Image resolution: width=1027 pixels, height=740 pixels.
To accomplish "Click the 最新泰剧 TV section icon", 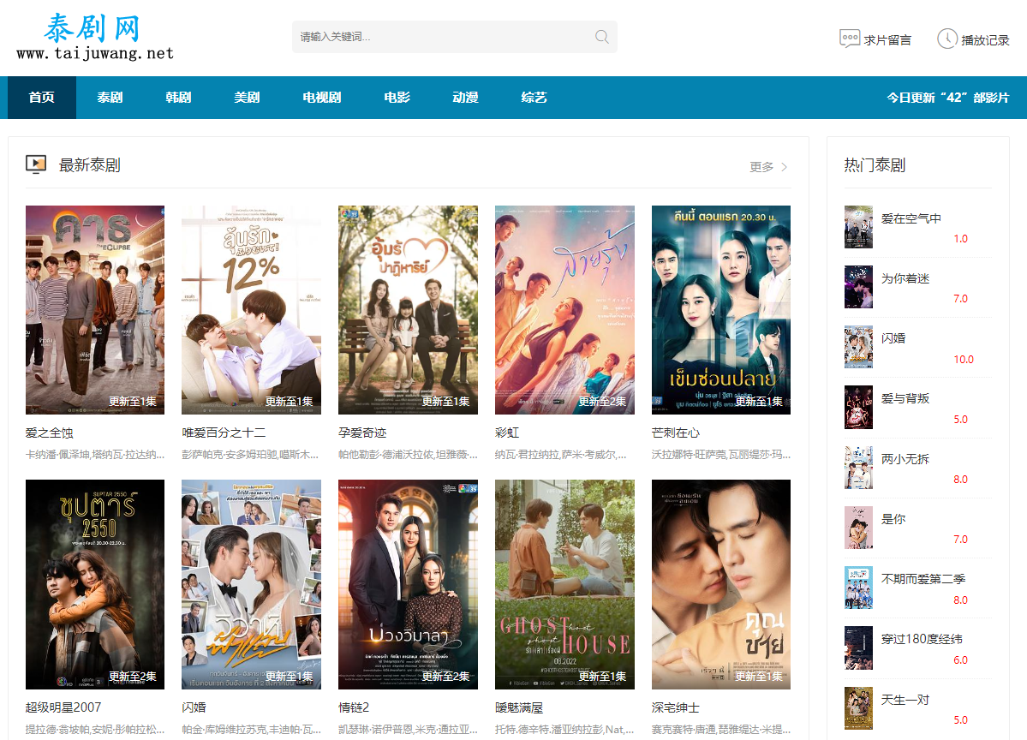I will pos(36,164).
